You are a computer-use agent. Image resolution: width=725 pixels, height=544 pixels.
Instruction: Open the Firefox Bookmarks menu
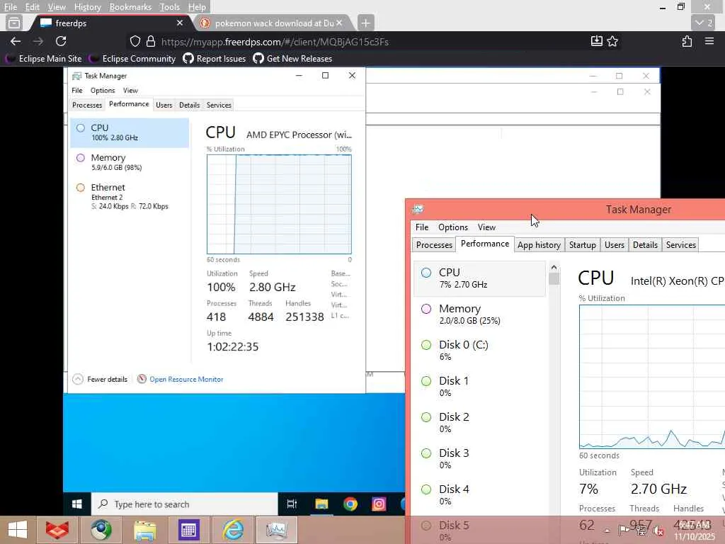point(130,7)
